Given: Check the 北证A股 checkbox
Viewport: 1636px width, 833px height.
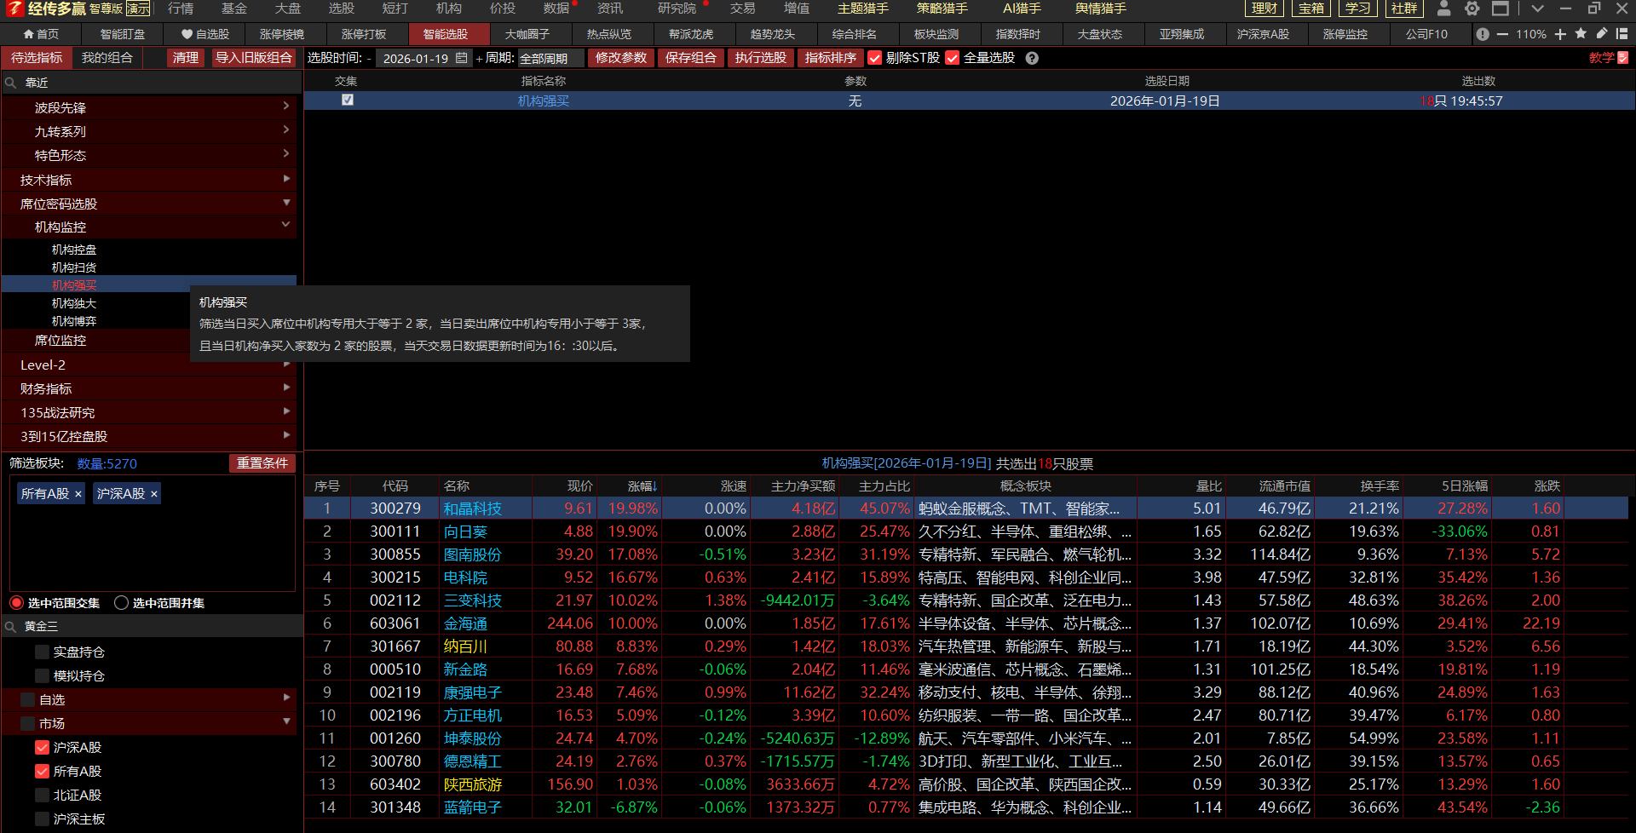Looking at the screenshot, I should (42, 796).
